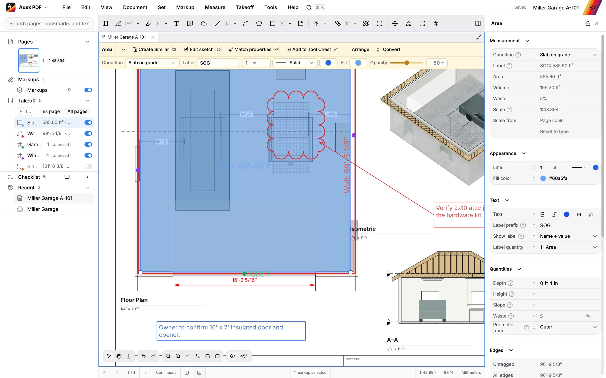Collapse the Takeoff section chevron
The height and width of the screenshot is (378, 606).
coord(87,101)
